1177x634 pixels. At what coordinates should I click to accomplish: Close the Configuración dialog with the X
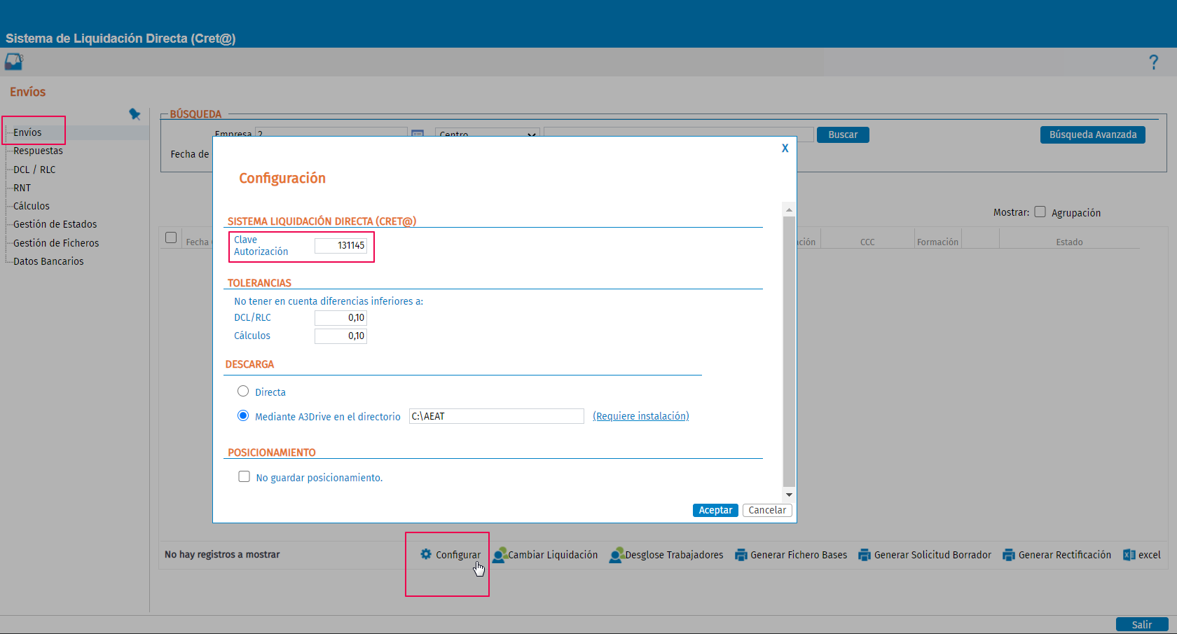point(785,148)
